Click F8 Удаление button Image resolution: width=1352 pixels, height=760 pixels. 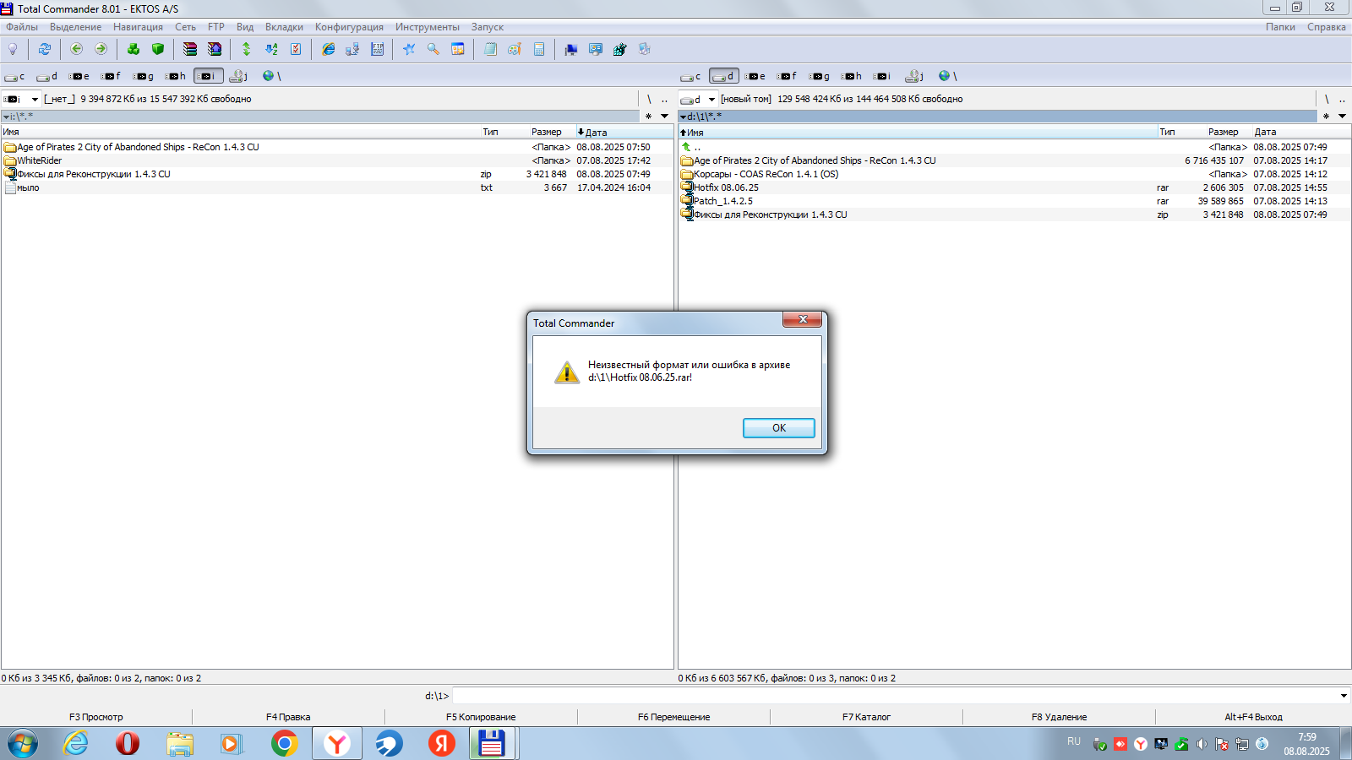(1059, 717)
